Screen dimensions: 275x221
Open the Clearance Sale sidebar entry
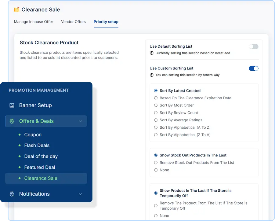point(46,178)
